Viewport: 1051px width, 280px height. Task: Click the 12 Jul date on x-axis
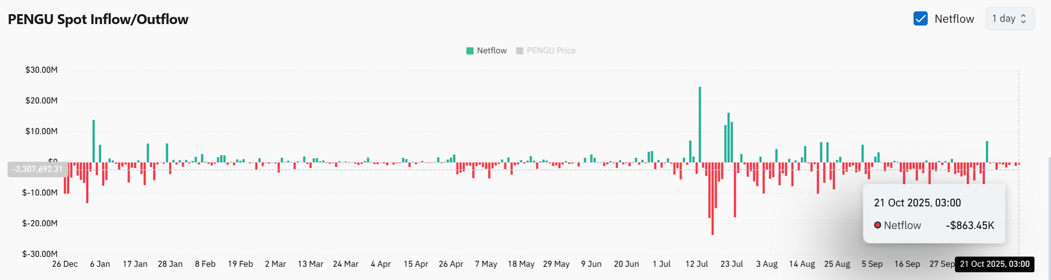pos(696,264)
